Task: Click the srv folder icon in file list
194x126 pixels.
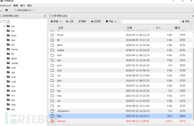Action: pyautogui.click(x=52, y=86)
